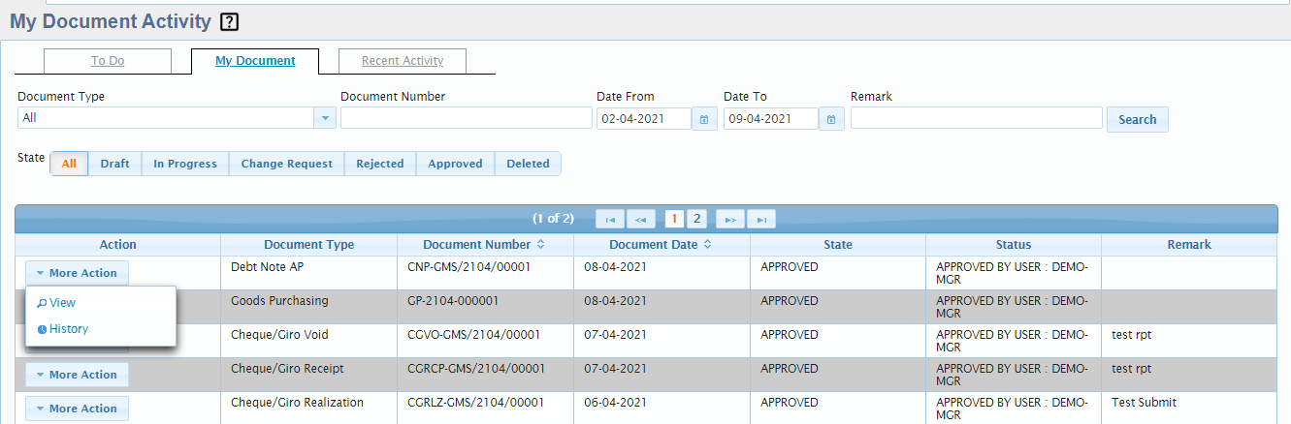Open the Date To calendar picker
The image size is (1291, 424).
[x=831, y=119]
